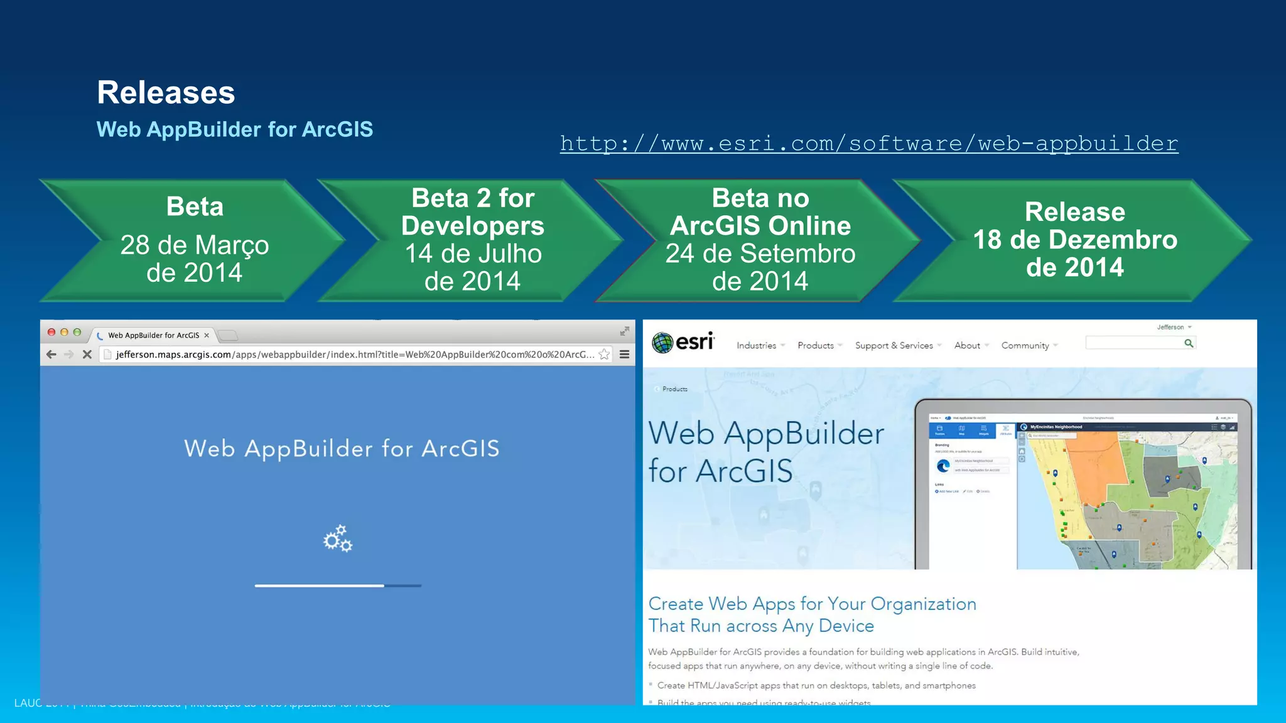Click the red close window button
1286x723 pixels.
[x=51, y=332]
